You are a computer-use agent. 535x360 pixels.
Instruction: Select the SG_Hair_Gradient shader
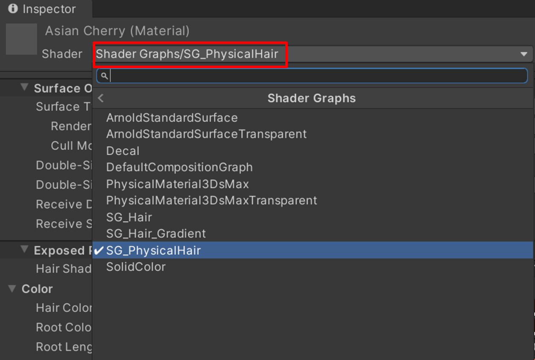[156, 233]
